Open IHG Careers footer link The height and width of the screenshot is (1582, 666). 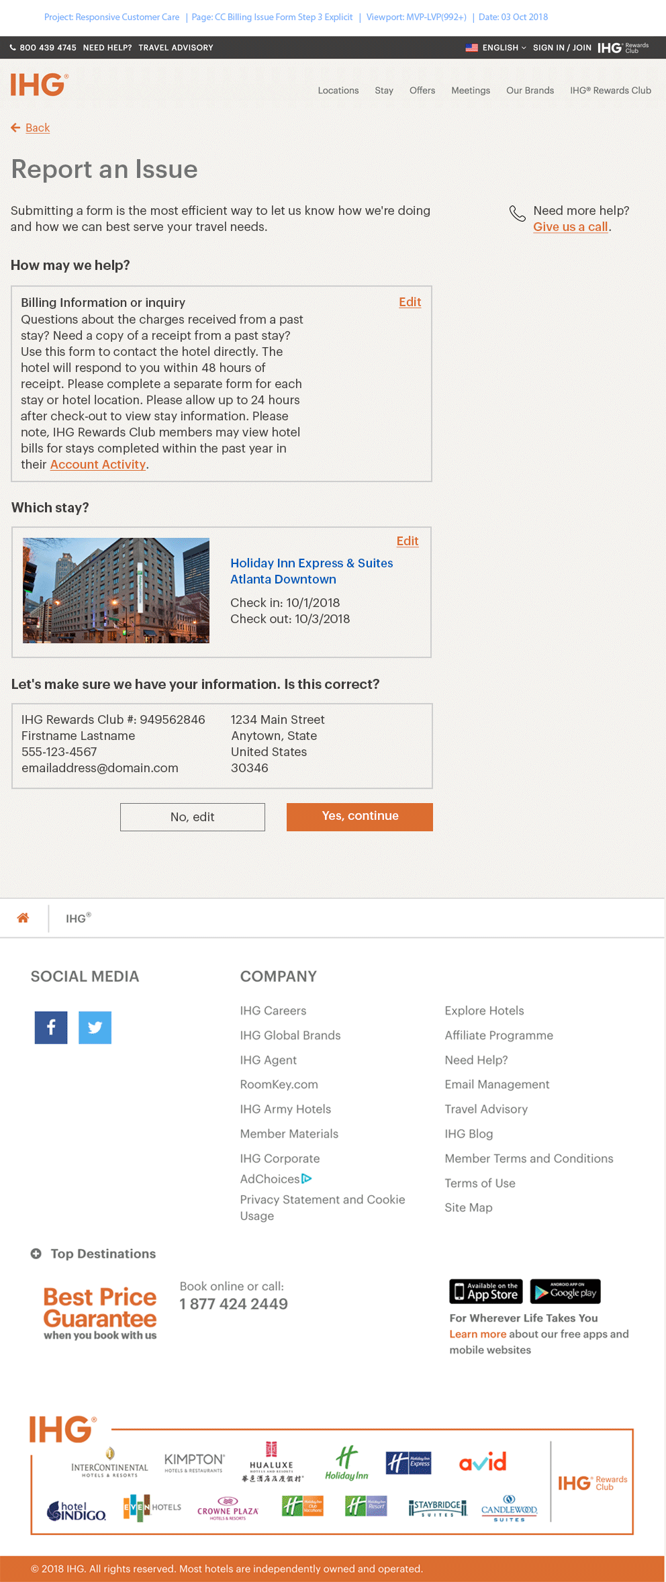[273, 1011]
